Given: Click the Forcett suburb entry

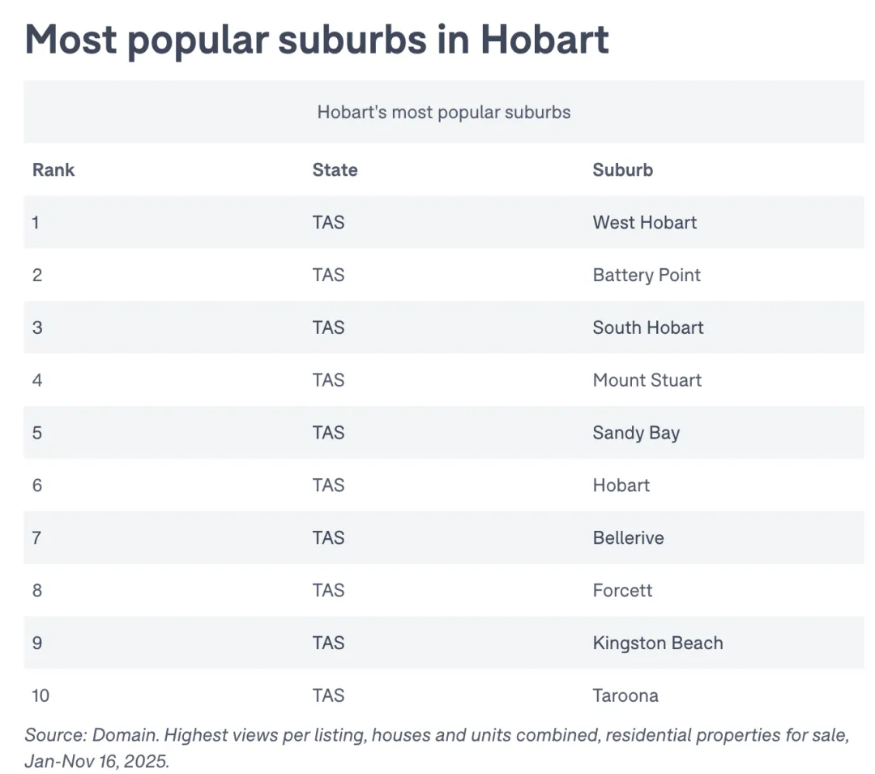Looking at the screenshot, I should click(x=622, y=590).
